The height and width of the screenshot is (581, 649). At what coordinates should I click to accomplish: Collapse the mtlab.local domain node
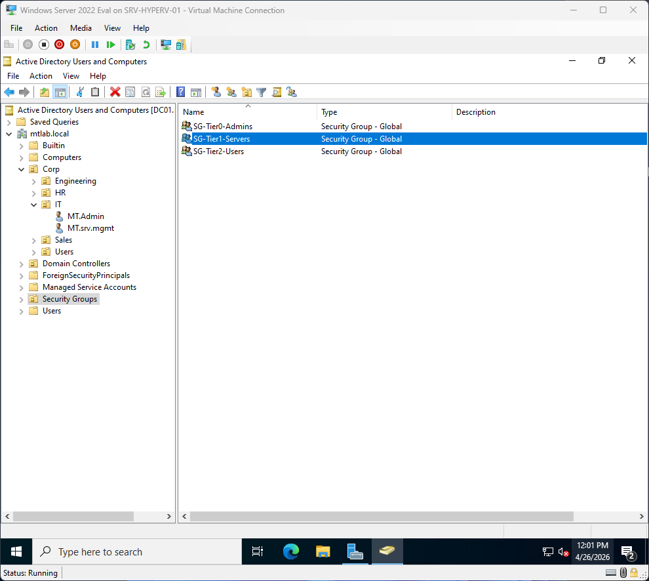pos(9,134)
